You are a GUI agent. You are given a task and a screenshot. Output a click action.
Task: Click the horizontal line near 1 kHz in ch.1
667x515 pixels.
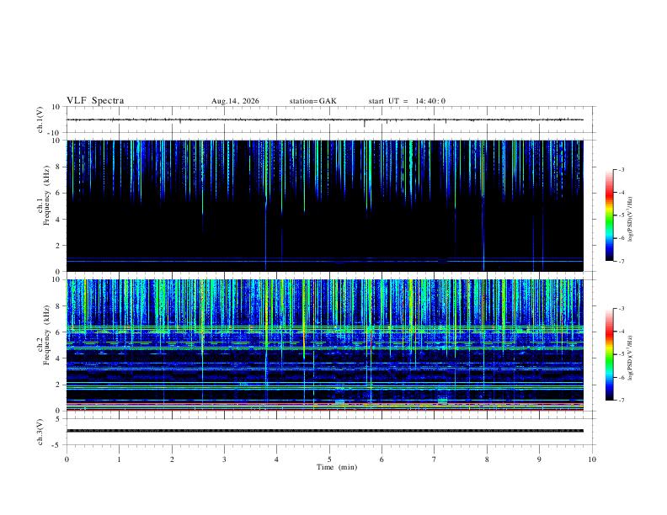coord(324,258)
